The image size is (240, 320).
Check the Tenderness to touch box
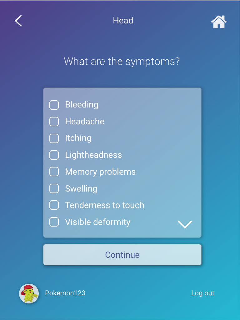click(54, 205)
